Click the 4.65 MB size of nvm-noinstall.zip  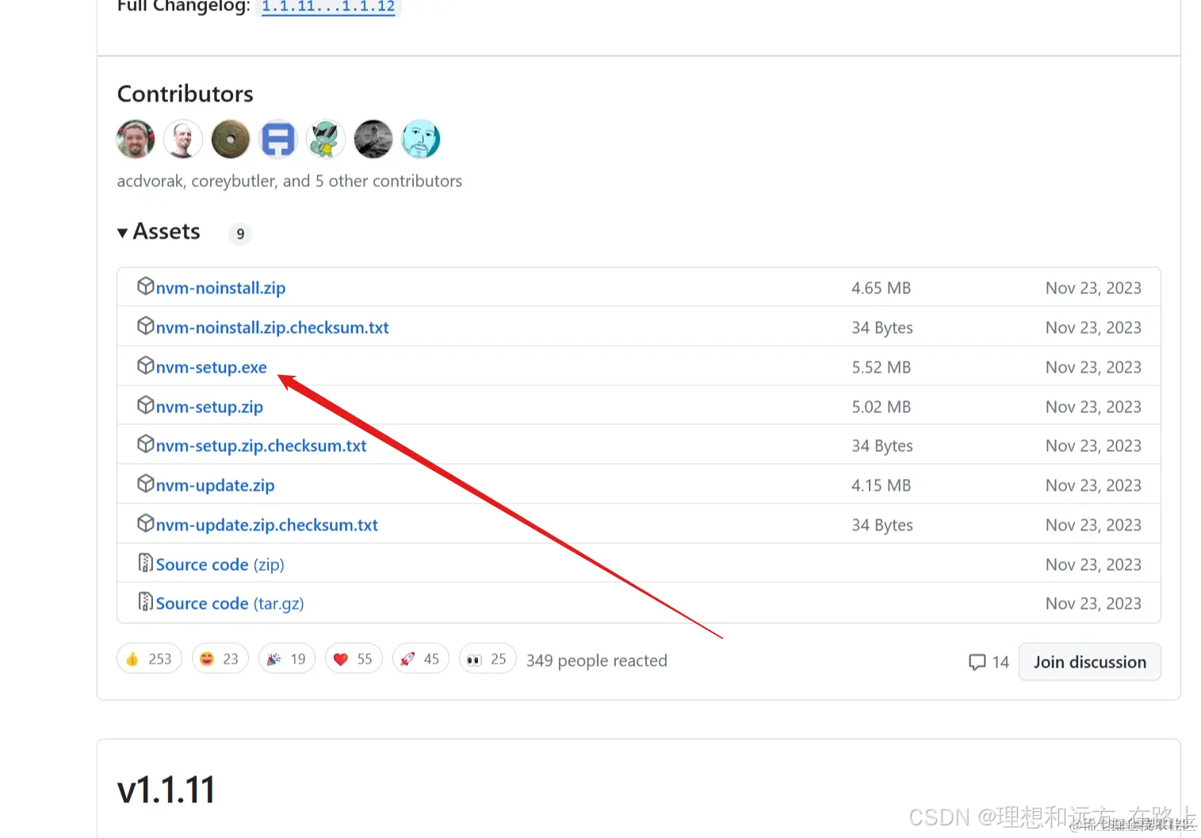point(882,288)
